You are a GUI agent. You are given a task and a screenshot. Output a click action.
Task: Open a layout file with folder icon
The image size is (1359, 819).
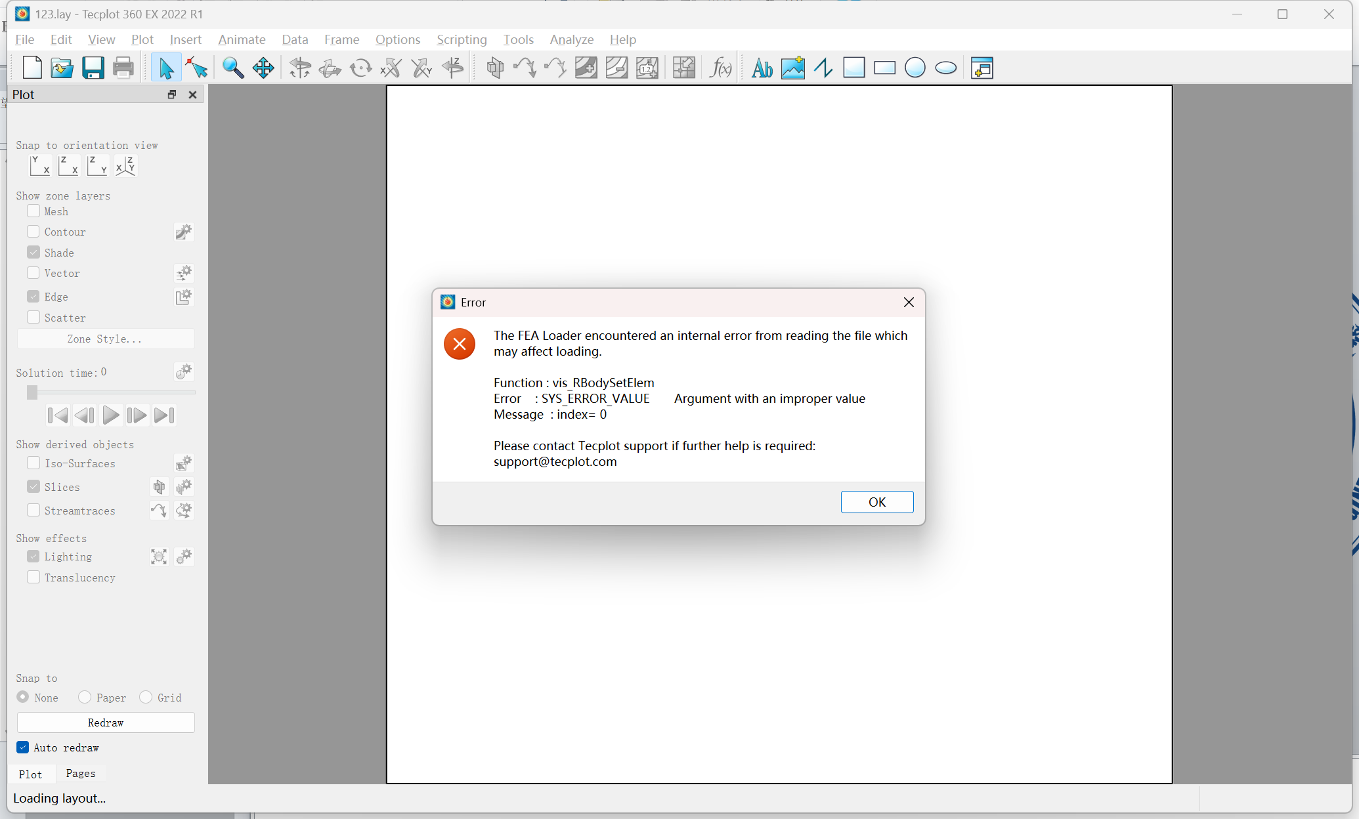click(62, 68)
